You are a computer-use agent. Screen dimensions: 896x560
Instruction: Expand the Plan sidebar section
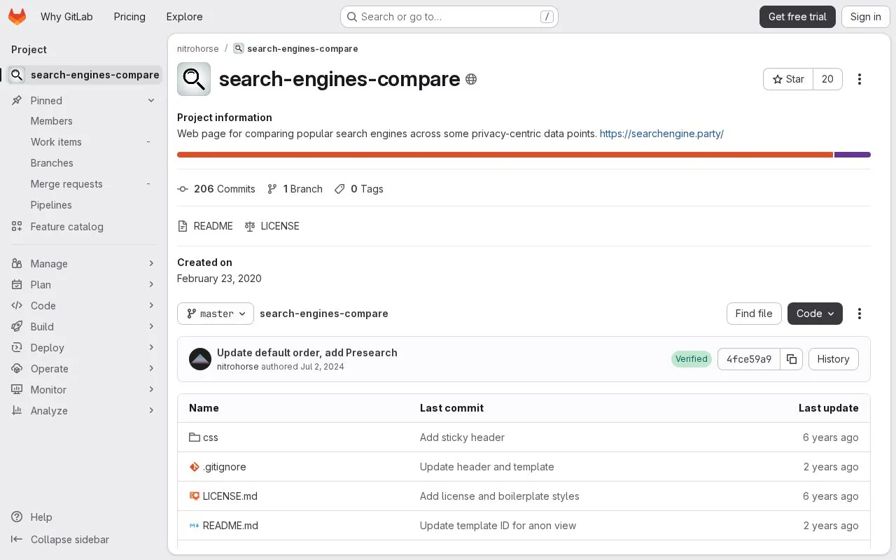(84, 285)
